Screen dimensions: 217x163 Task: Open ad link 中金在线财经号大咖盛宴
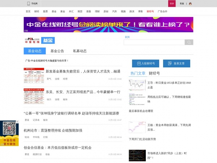[x=47, y=61]
